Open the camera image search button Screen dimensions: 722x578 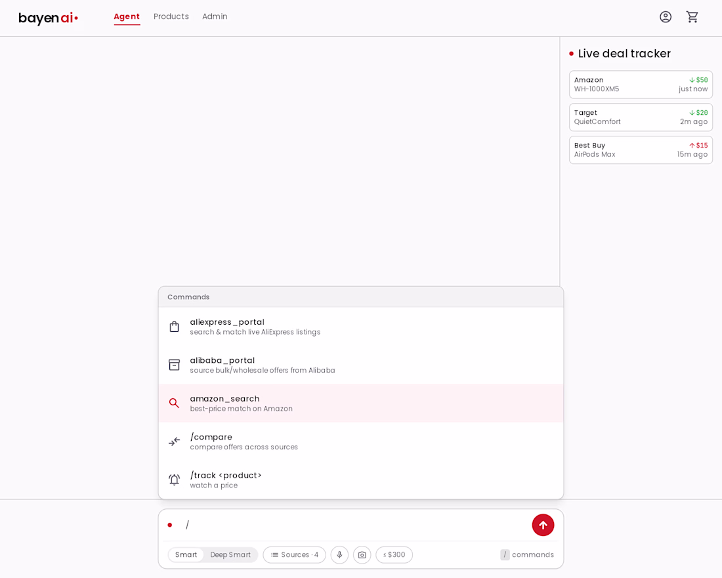click(362, 554)
